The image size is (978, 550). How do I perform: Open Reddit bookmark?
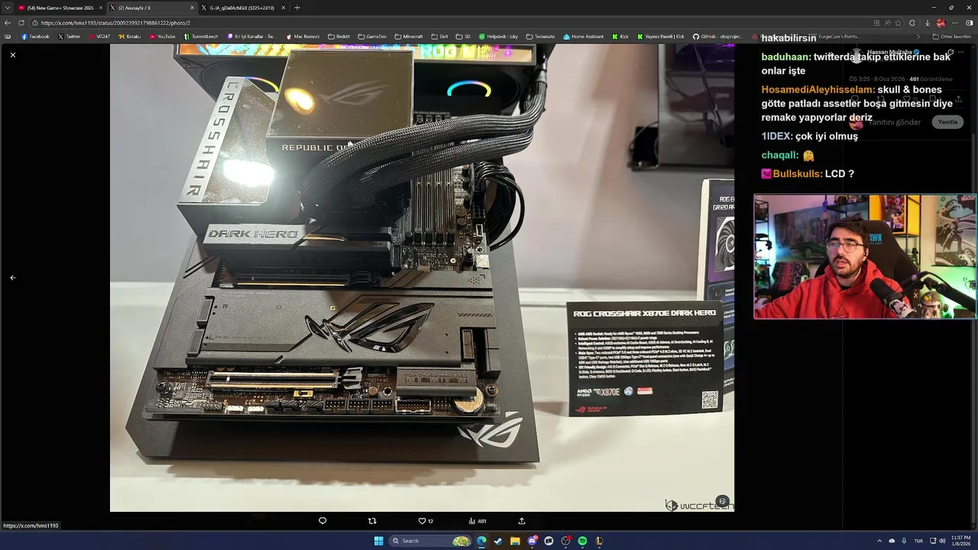[x=338, y=37]
